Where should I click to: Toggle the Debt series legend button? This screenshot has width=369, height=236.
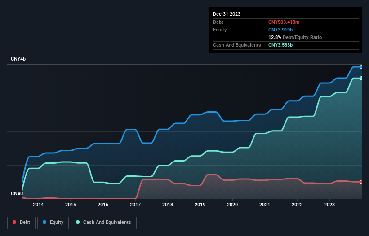tap(22, 223)
